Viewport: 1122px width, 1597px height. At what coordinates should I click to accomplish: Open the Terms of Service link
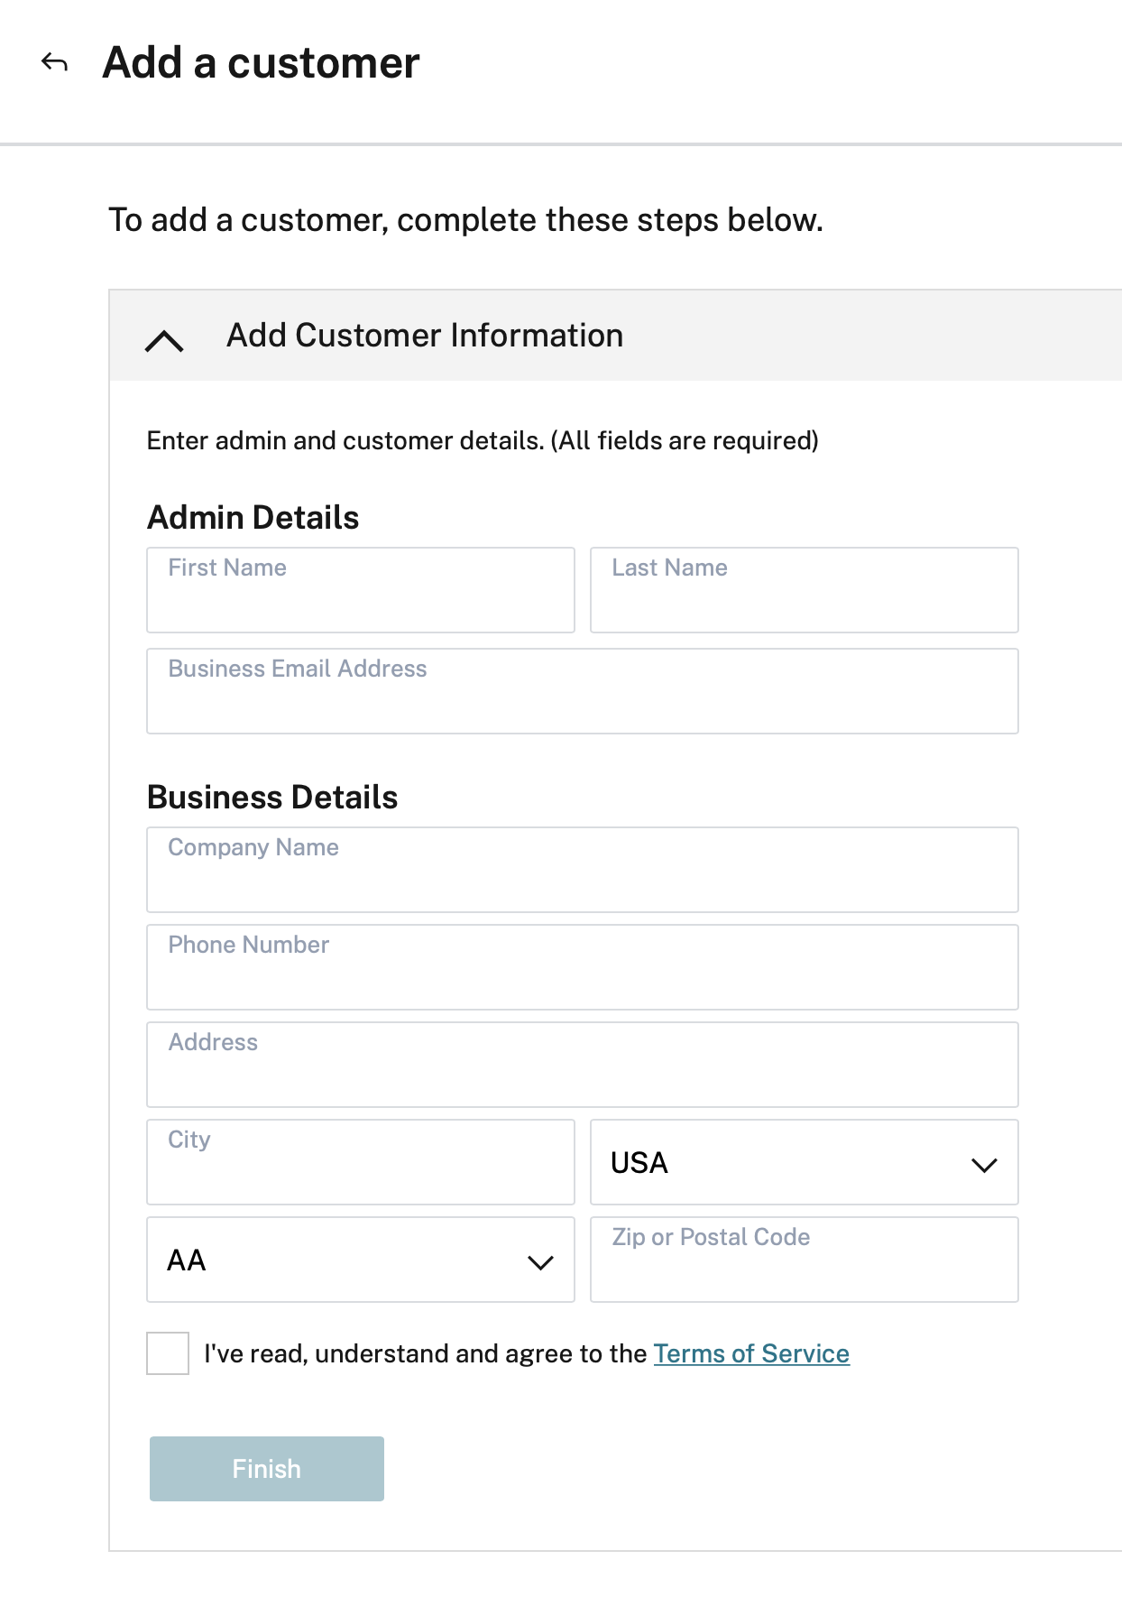pyautogui.click(x=751, y=1353)
